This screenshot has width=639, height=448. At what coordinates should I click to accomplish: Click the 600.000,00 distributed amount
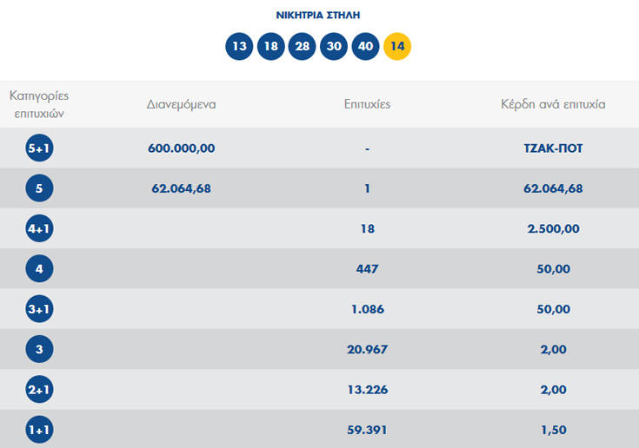coord(181,148)
